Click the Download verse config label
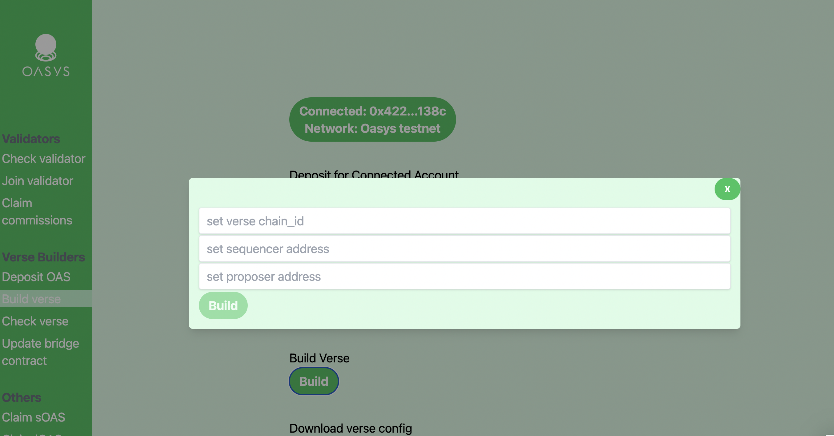The height and width of the screenshot is (436, 834). click(x=351, y=428)
